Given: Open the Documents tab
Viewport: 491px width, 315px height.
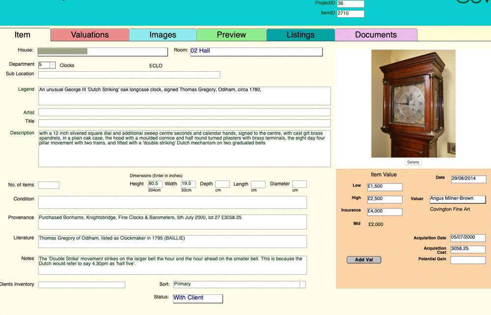Looking at the screenshot, I should [x=376, y=35].
